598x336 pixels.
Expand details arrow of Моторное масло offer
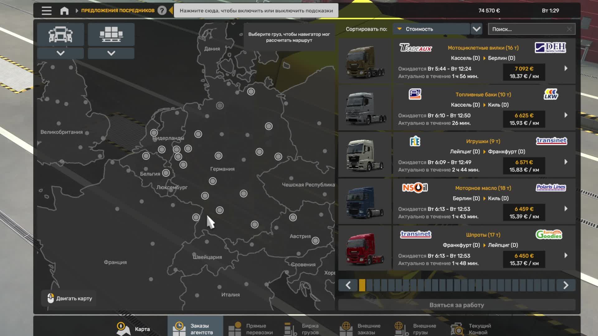point(566,209)
